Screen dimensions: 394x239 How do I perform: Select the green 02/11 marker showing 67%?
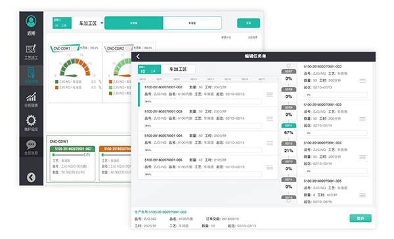pos(288,130)
